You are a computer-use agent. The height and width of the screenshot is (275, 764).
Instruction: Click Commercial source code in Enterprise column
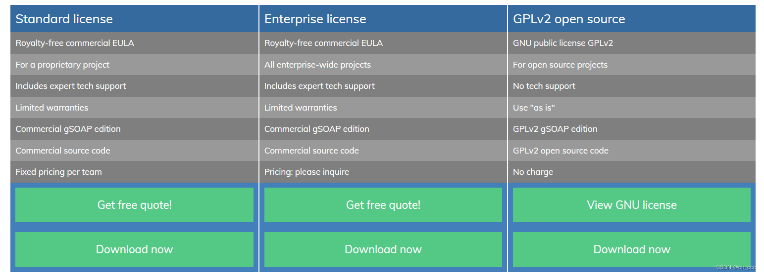pyautogui.click(x=383, y=151)
